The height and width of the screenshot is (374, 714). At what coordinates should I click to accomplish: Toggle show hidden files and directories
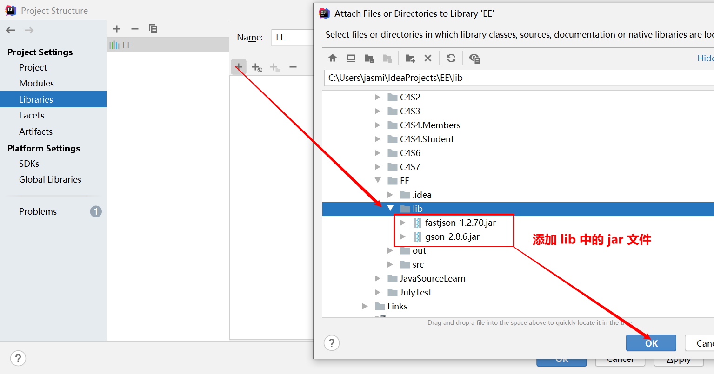pos(474,58)
